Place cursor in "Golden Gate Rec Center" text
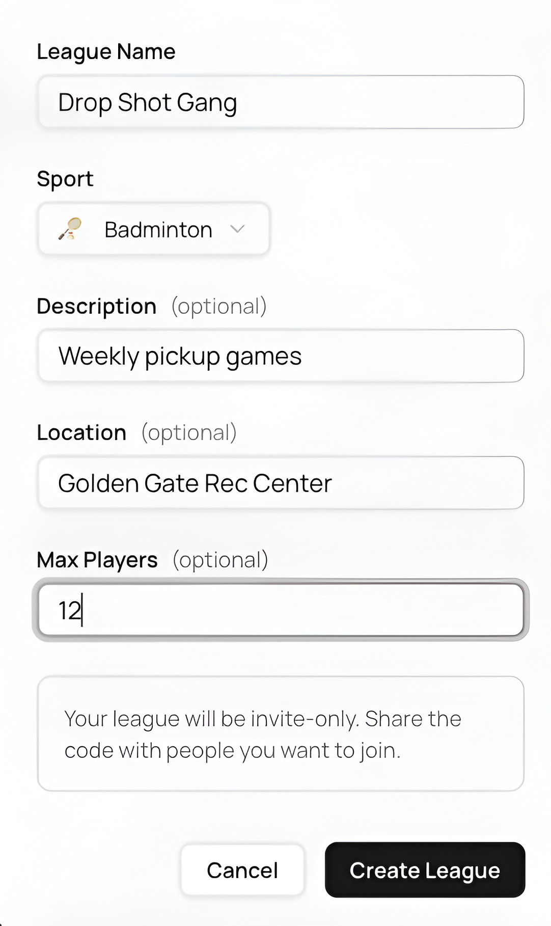 [195, 483]
